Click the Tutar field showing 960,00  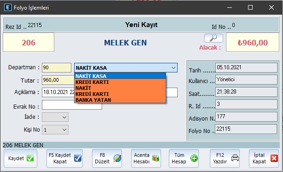(x=58, y=80)
